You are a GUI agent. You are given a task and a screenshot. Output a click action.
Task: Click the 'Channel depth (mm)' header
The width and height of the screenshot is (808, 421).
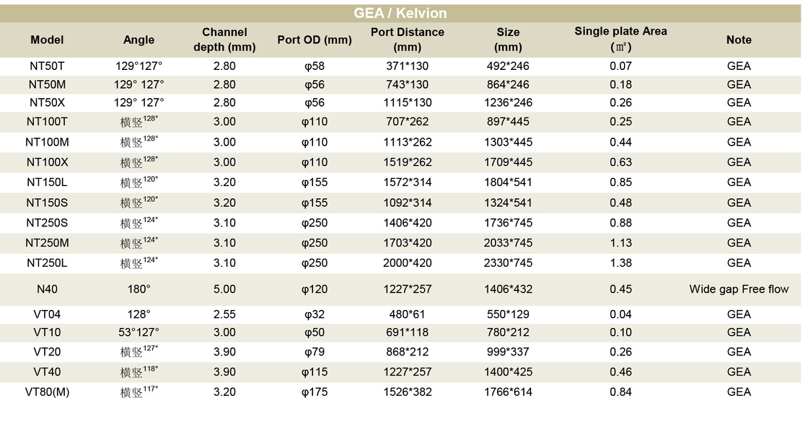pos(224,40)
